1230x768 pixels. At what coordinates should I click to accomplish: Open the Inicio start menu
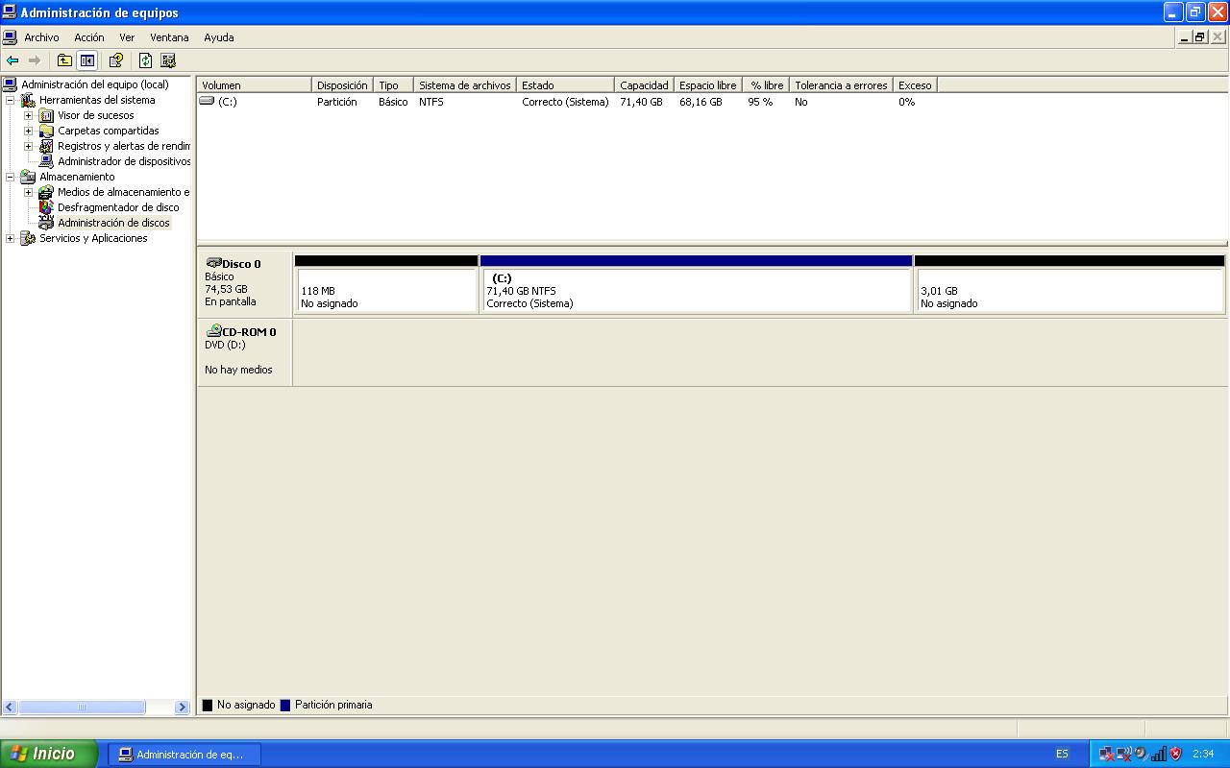(49, 754)
